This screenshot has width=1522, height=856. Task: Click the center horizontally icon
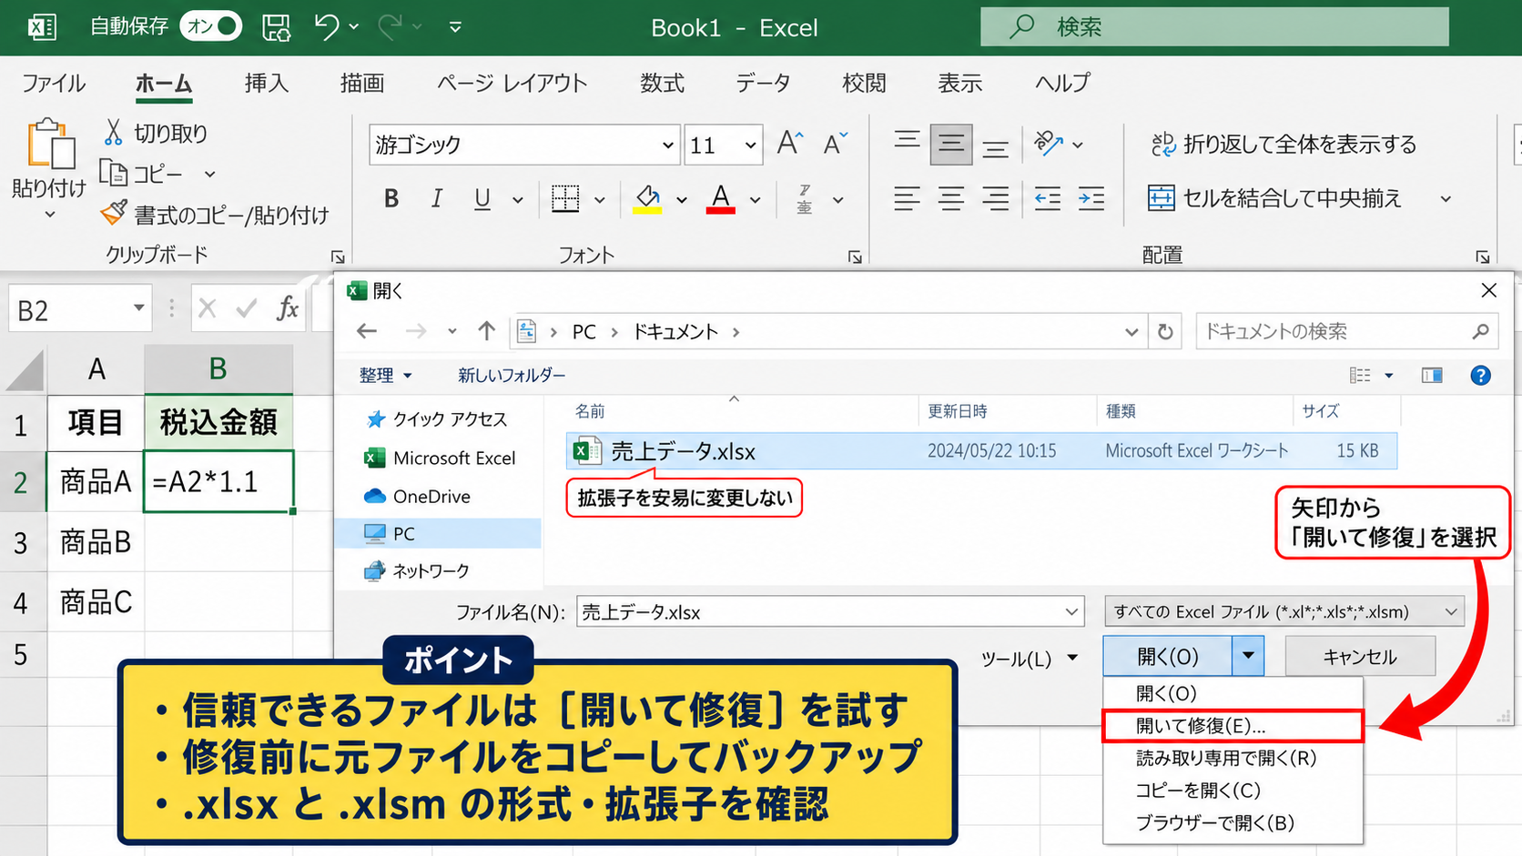(x=951, y=198)
